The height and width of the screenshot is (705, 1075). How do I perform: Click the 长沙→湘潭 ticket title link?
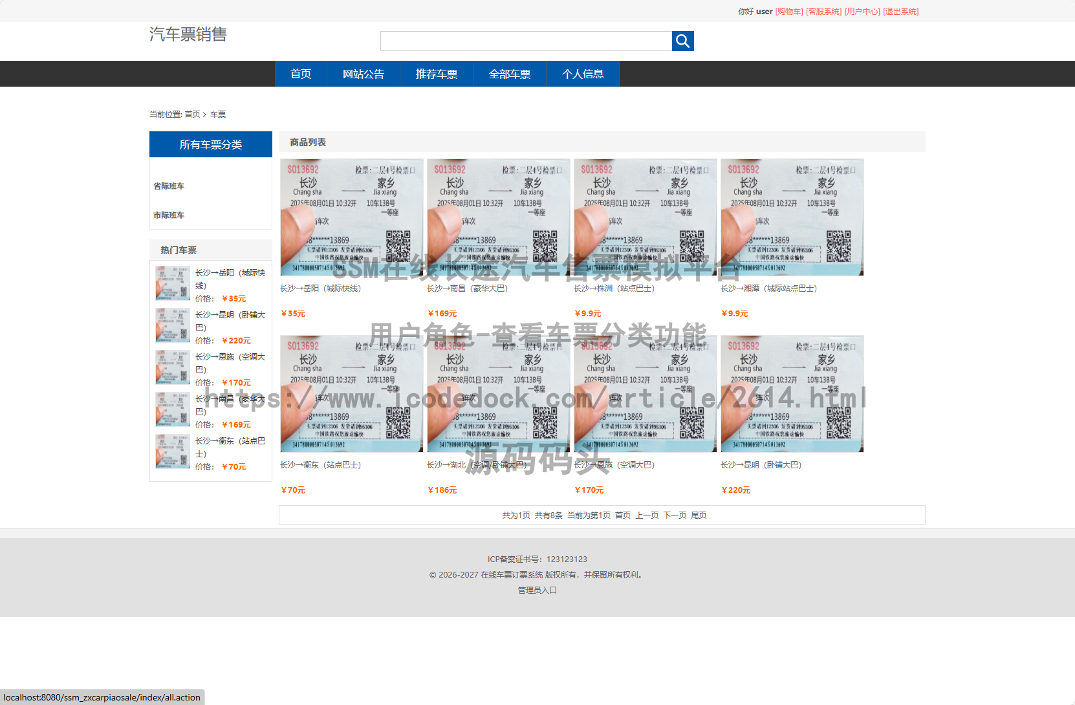(768, 288)
